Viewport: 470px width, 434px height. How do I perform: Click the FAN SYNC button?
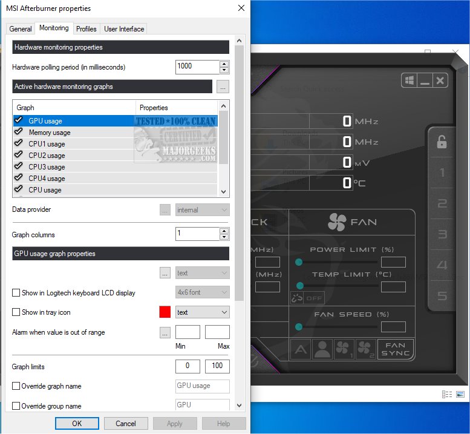coord(396,349)
